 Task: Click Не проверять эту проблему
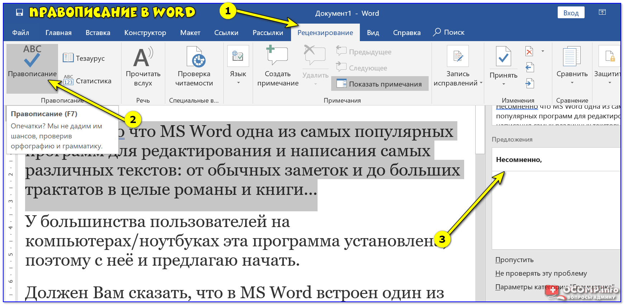541,273
